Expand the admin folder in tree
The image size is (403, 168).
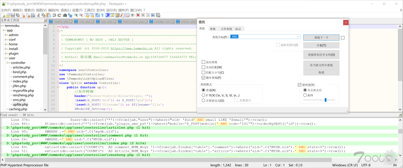[x=6, y=35]
